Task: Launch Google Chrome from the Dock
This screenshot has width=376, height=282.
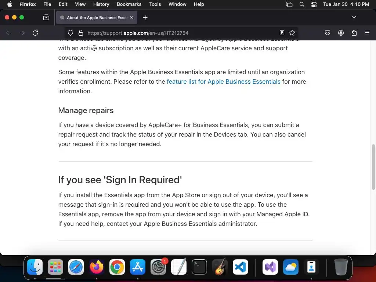Action: coord(117,267)
